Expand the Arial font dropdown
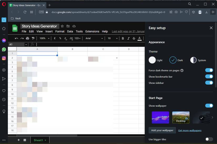 94,38
